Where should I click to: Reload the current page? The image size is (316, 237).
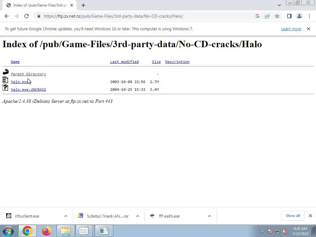(27, 16)
